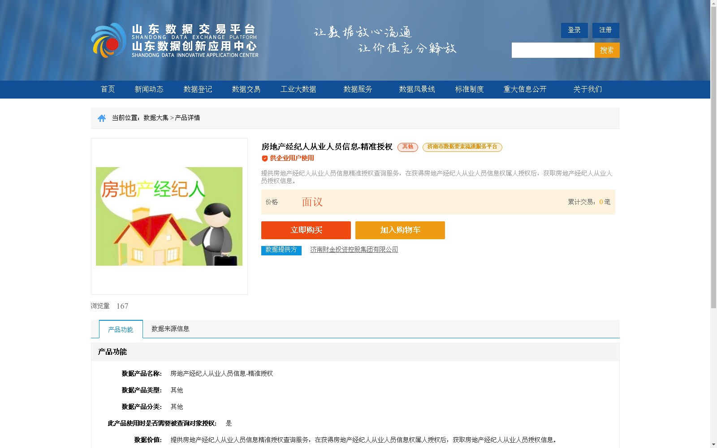Click the scrollbar up arrow
Viewport: 717px width, 448px height.
click(713, 3)
